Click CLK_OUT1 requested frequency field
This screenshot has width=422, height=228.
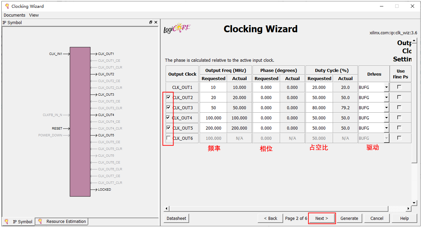[x=213, y=88]
